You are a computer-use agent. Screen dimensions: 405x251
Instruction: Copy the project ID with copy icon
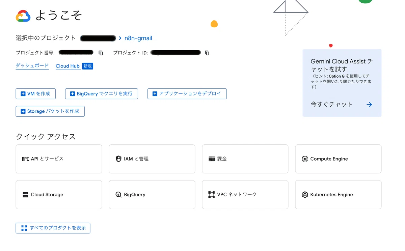pyautogui.click(x=207, y=53)
